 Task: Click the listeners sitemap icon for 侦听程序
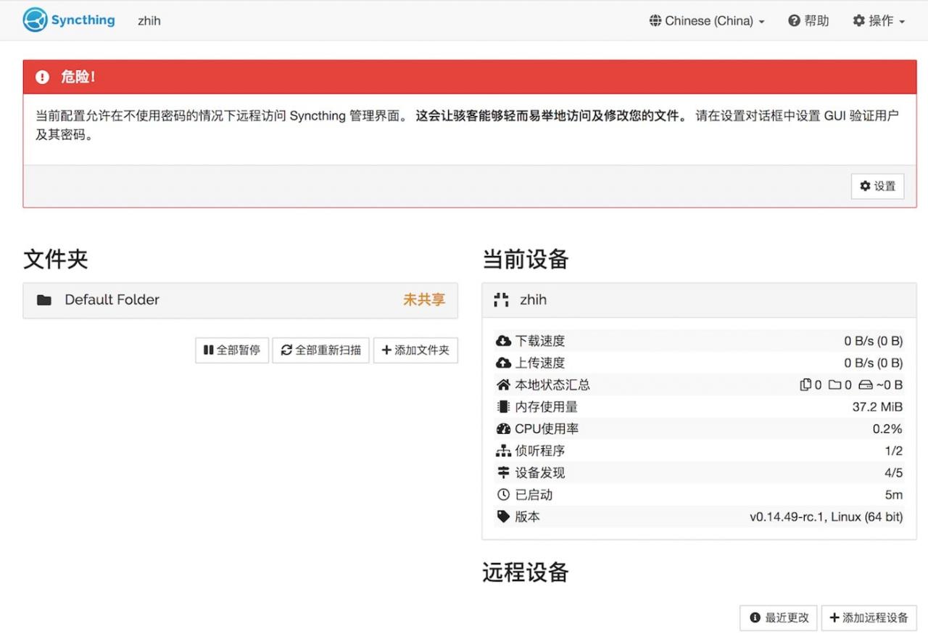click(503, 450)
